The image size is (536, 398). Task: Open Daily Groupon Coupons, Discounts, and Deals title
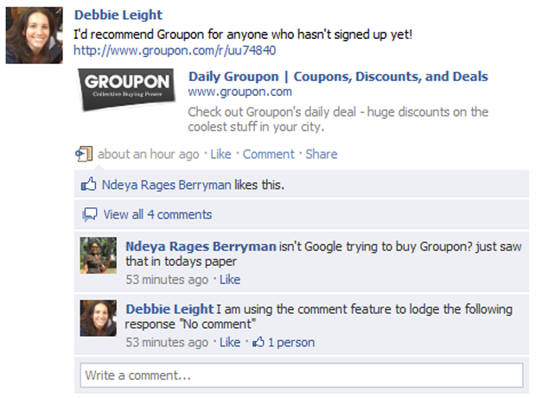tap(337, 76)
